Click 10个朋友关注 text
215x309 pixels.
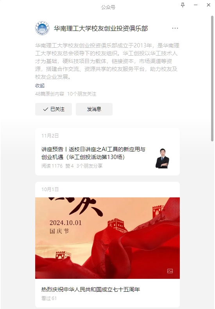coord(82,94)
